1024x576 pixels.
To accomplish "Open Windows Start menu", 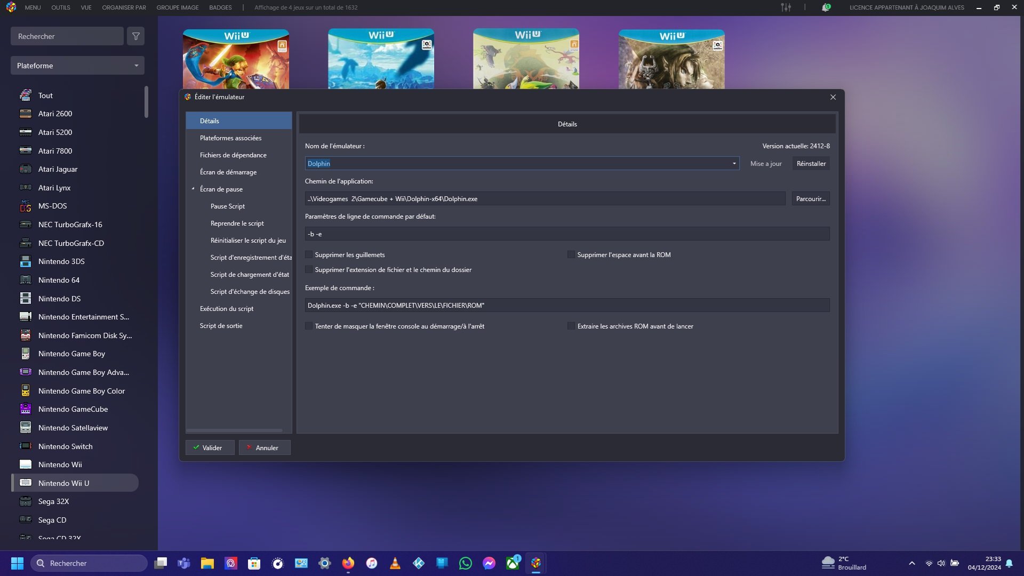I will (17, 563).
